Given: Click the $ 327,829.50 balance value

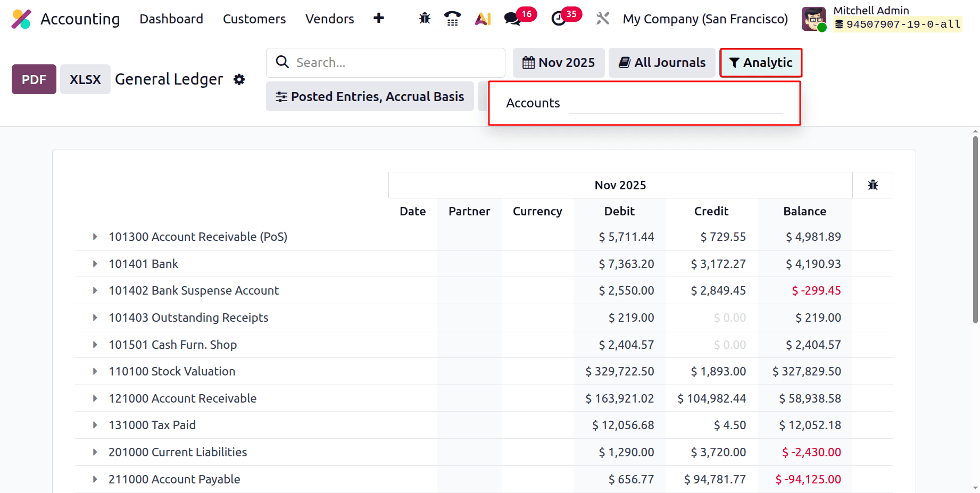Looking at the screenshot, I should pos(807,371).
